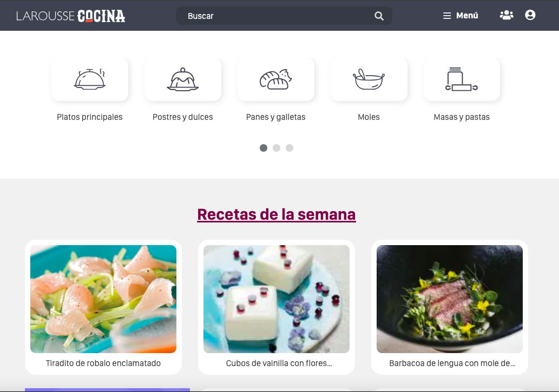The width and height of the screenshot is (559, 392).
Task: Go to the Larousse Cocina logo home
Action: [70, 16]
